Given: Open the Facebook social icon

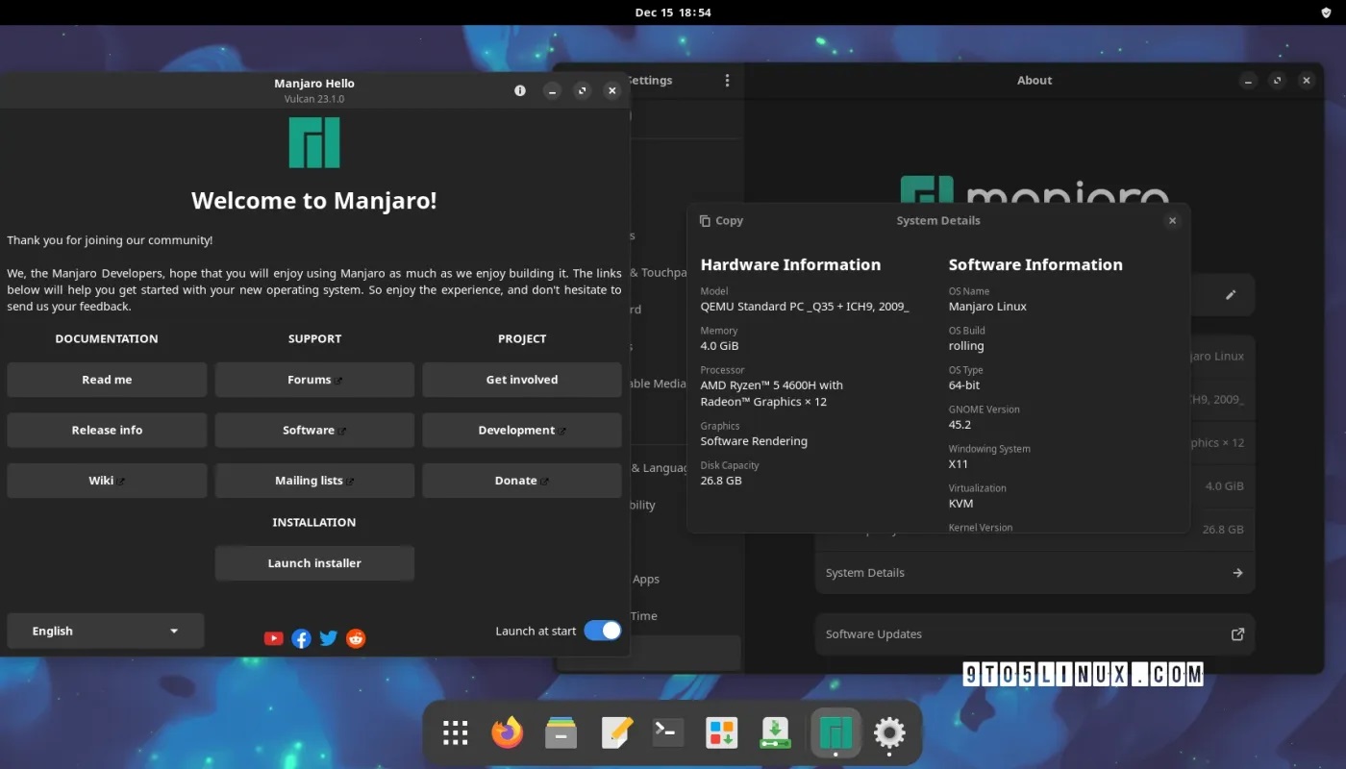Looking at the screenshot, I should pos(301,638).
